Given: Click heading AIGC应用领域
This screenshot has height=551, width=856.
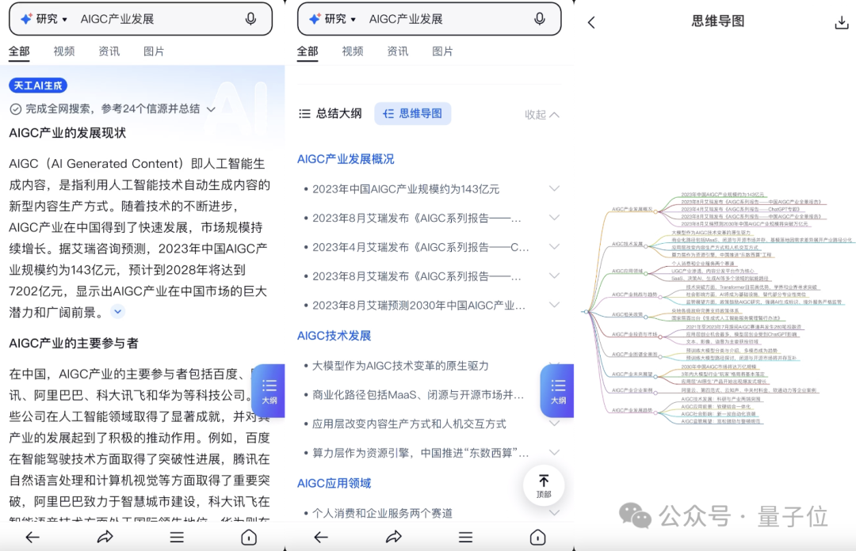Looking at the screenshot, I should 334,484.
